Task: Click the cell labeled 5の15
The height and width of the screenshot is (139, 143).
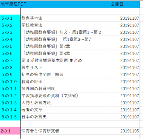Action: 10,117
